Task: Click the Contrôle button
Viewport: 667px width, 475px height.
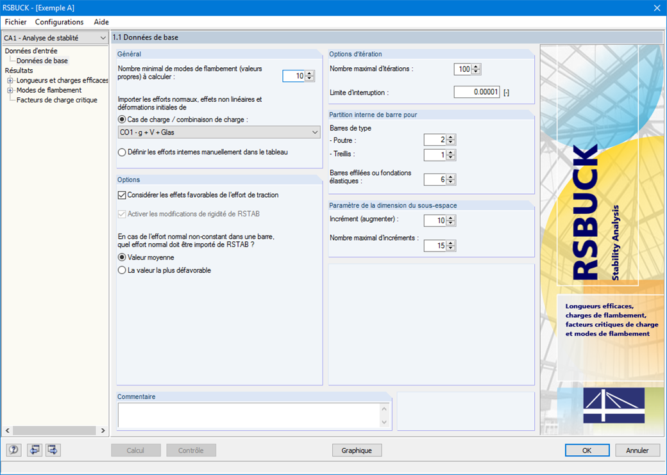Action: tap(191, 451)
